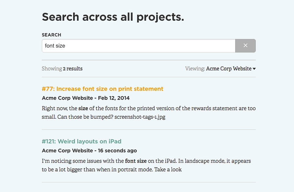294x192 pixels.
Task: Click the 'Search across all projects.' heading
Action: tap(113, 17)
